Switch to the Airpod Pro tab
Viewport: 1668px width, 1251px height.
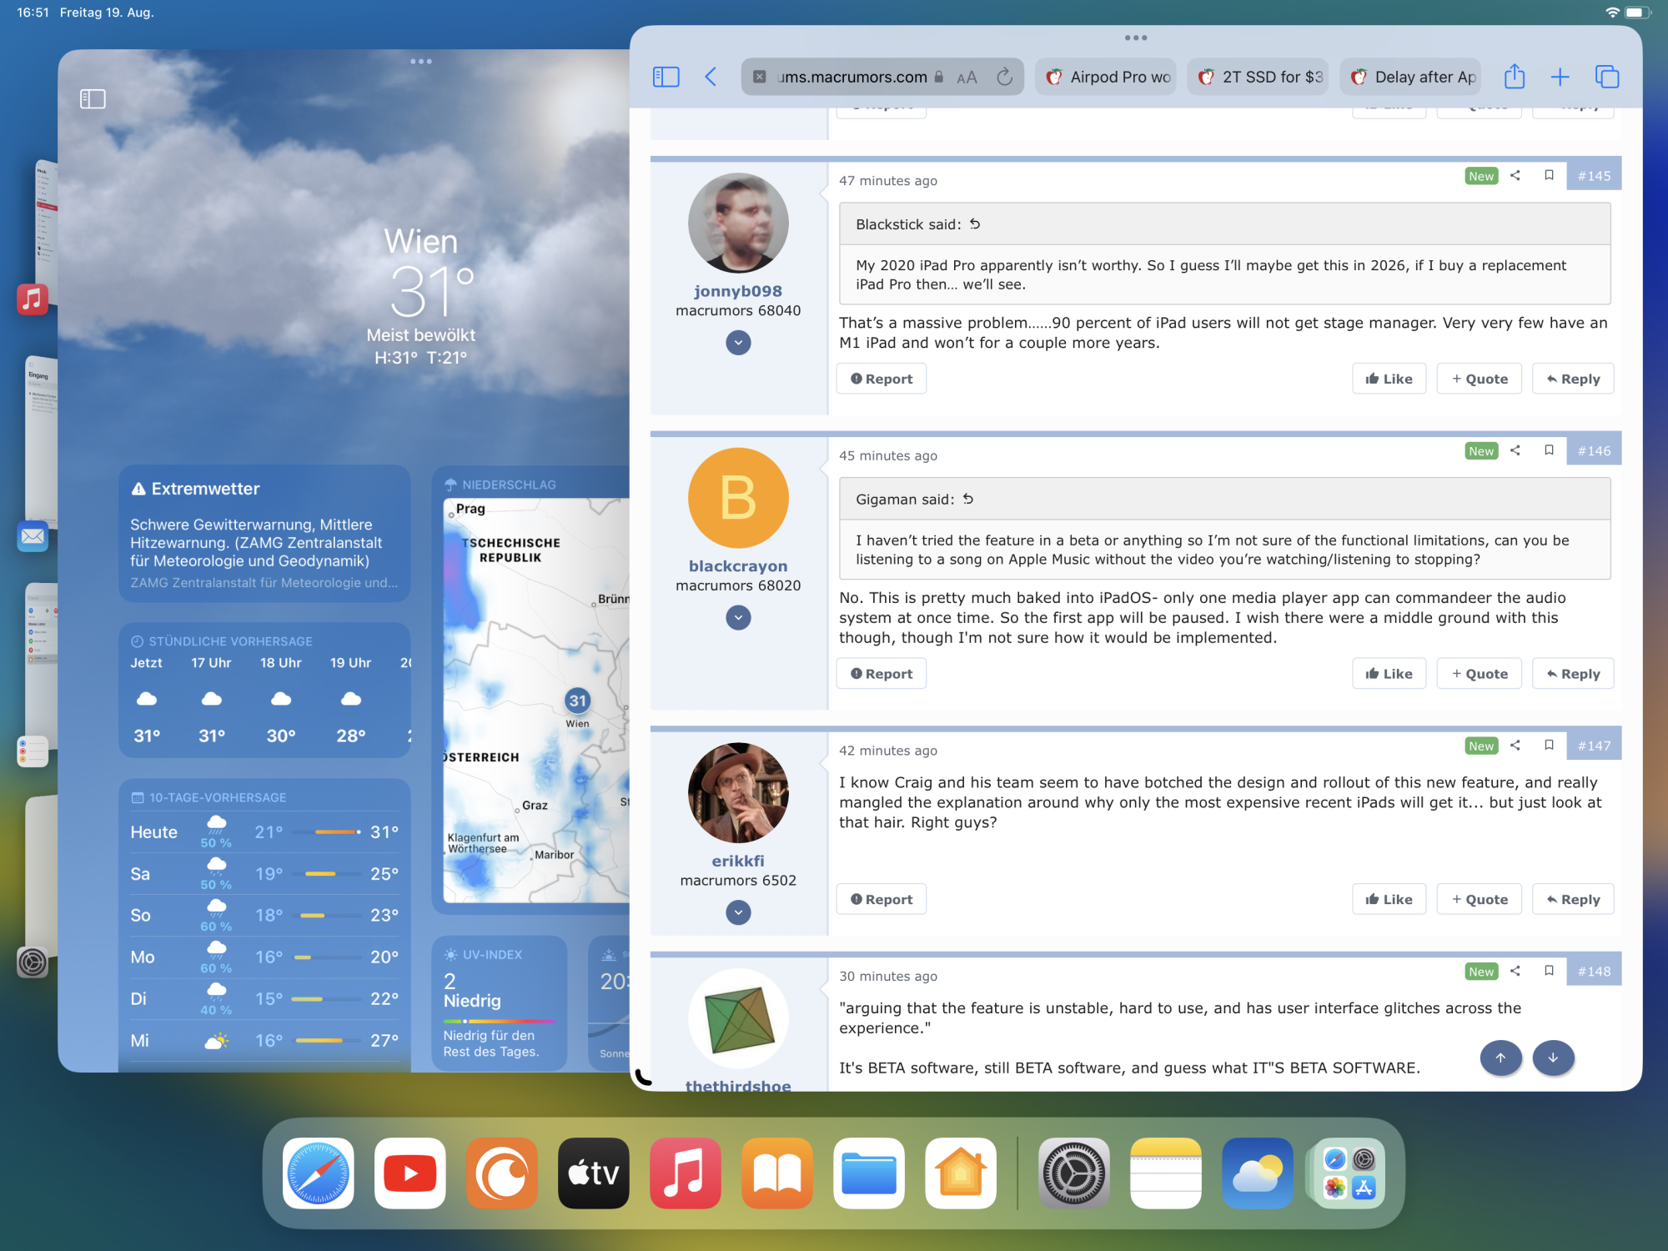pos(1108,77)
